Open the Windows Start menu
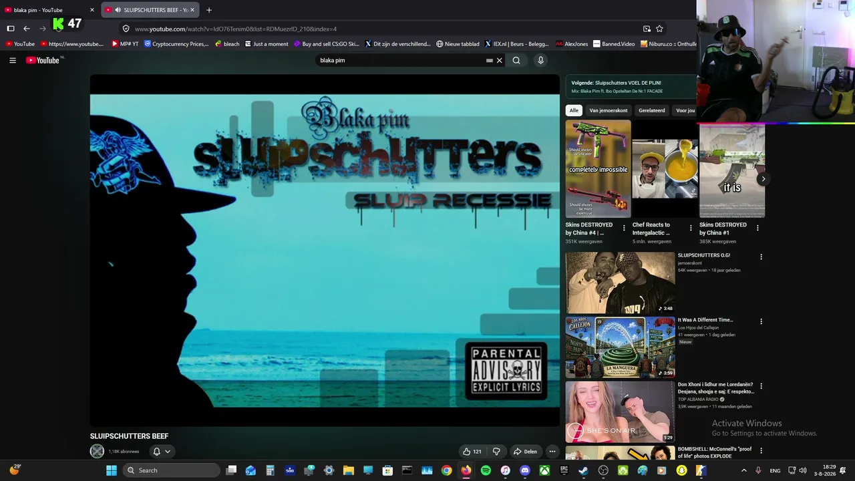 [x=112, y=470]
